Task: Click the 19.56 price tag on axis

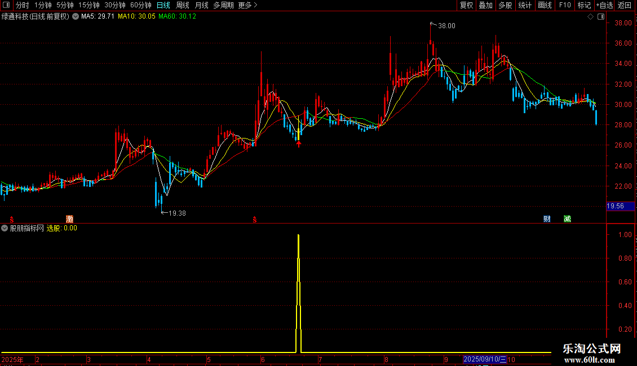Action: [620, 206]
